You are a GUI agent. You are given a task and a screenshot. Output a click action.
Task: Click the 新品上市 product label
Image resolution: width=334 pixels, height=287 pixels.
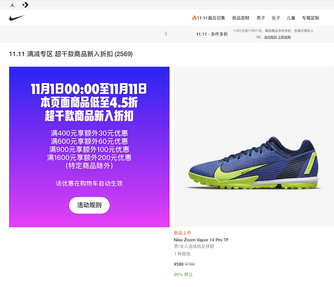click(x=182, y=233)
